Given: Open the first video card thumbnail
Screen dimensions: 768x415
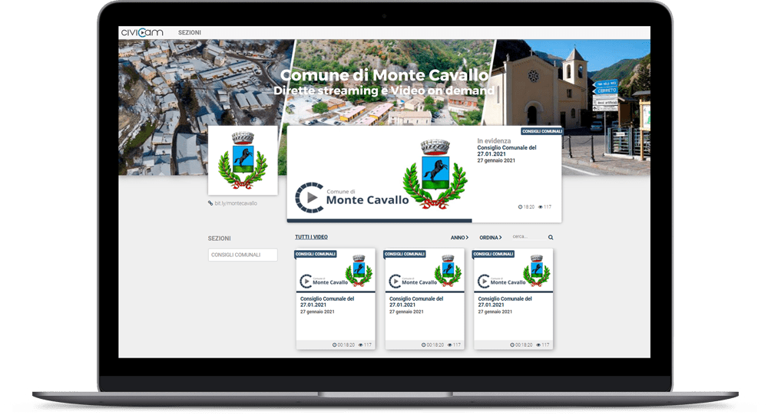Looking at the screenshot, I should [x=336, y=270].
